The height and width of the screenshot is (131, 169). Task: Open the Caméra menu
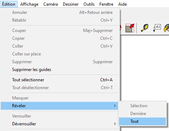[50, 4]
